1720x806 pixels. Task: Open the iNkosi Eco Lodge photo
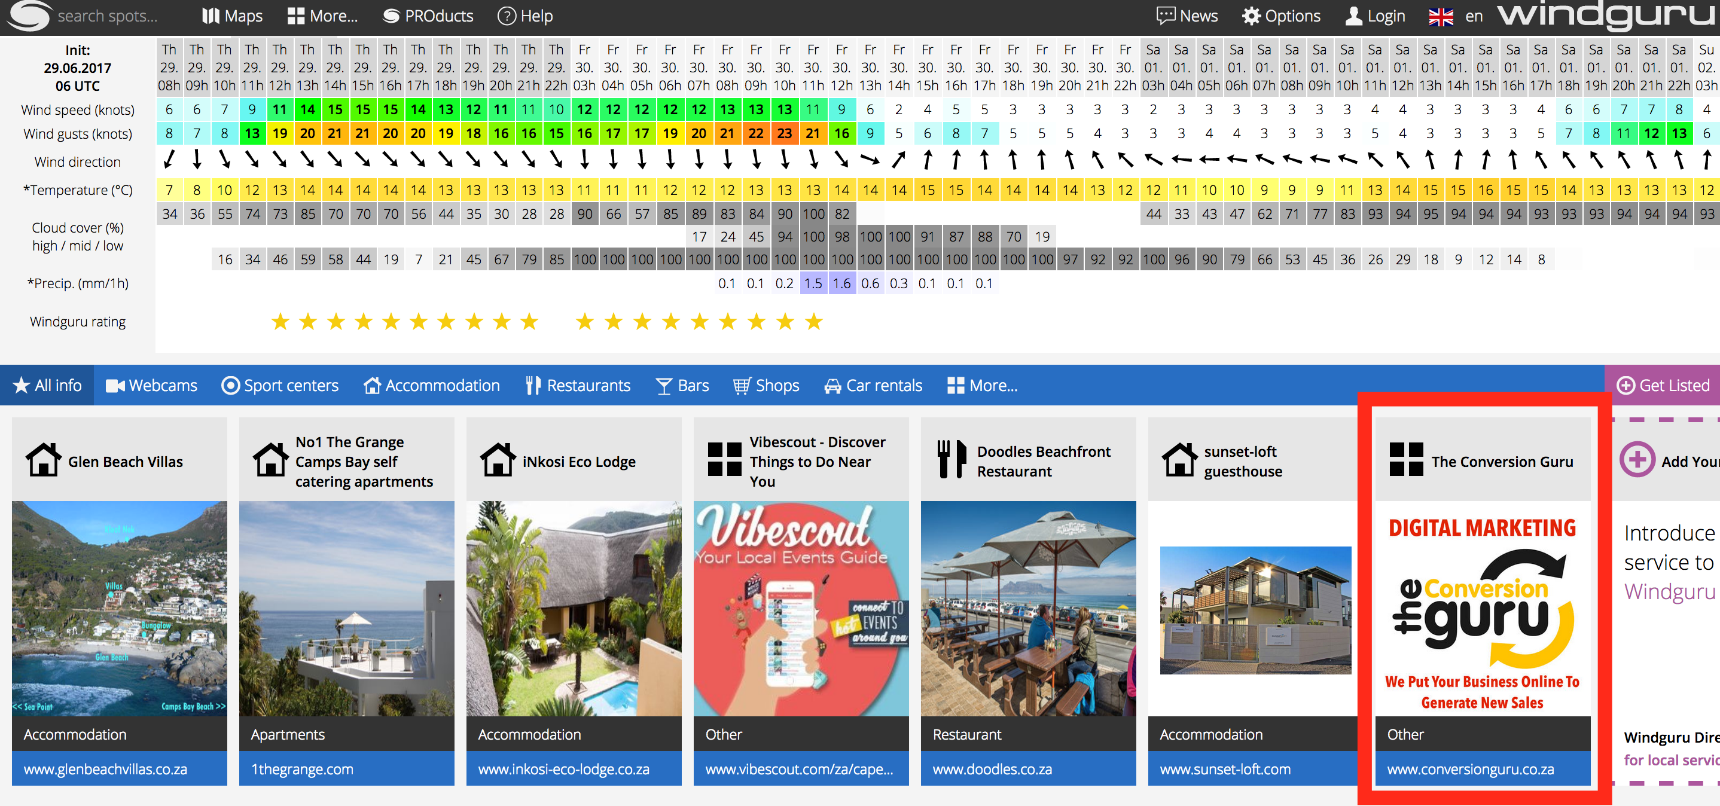tap(574, 609)
